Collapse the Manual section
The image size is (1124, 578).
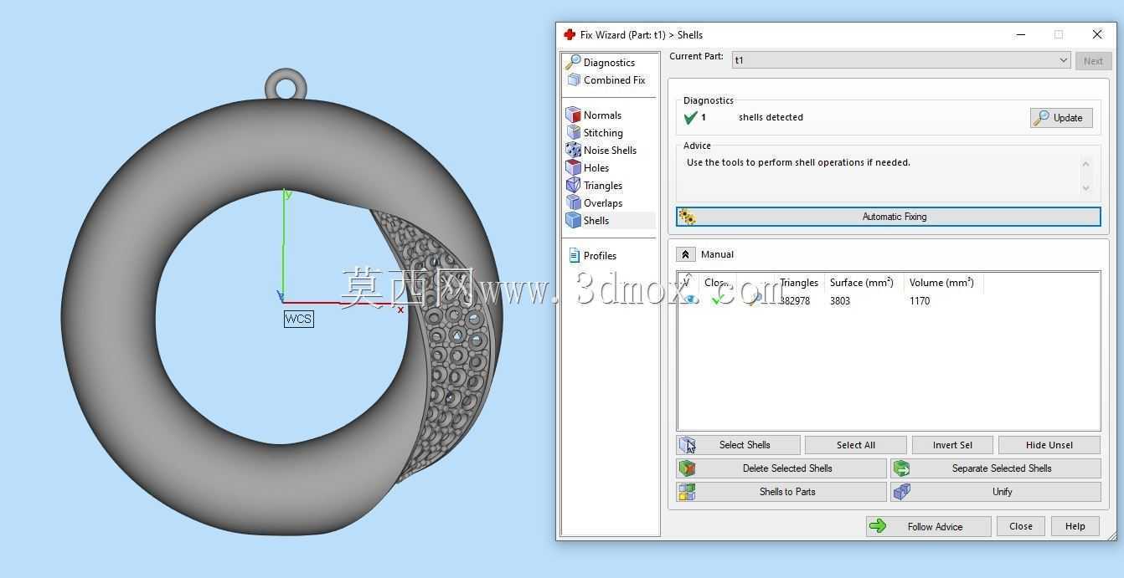pos(685,254)
